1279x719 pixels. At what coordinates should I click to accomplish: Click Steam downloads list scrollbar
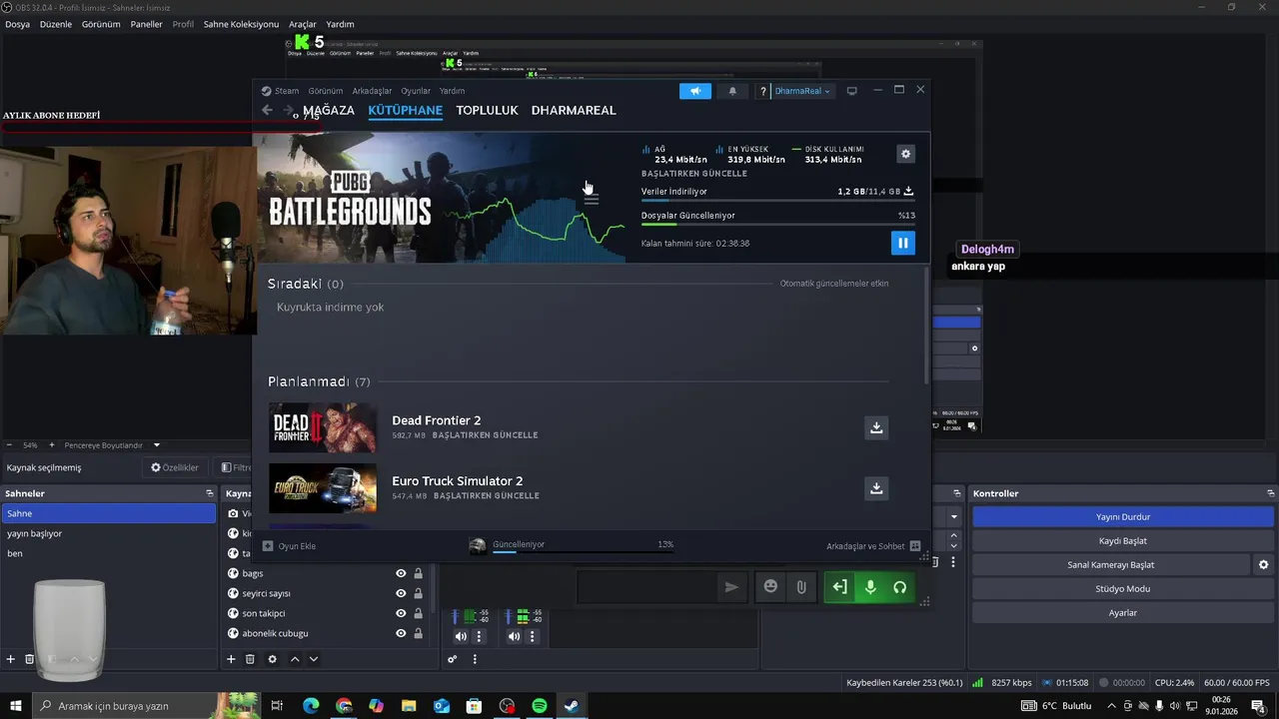926,325
